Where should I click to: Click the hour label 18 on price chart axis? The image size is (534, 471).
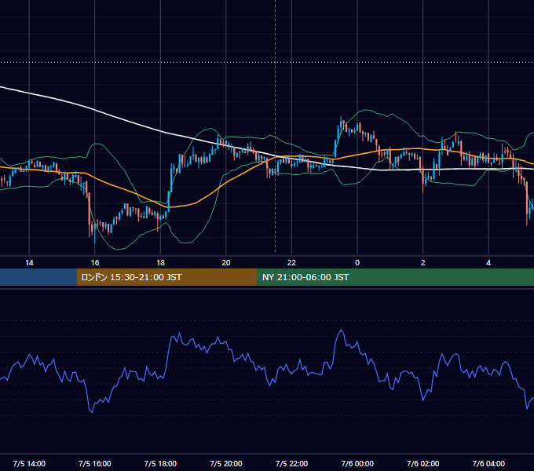[x=160, y=263]
